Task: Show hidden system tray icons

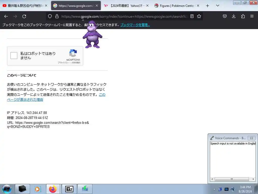Action: 214,189
